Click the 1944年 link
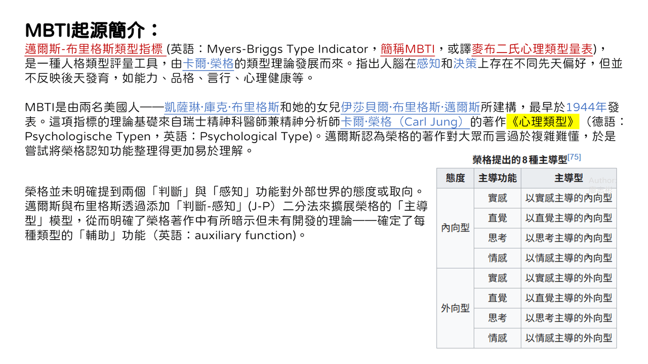 (x=586, y=107)
